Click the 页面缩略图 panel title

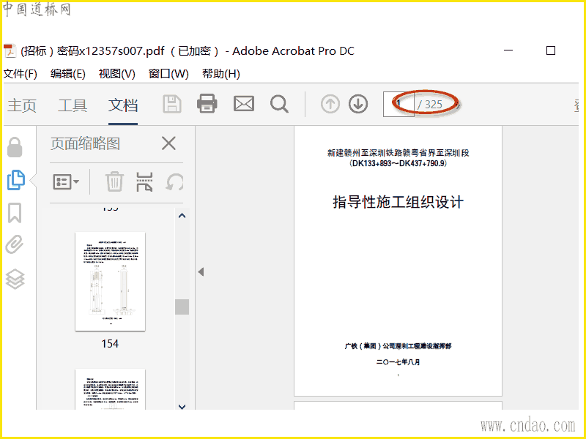[x=85, y=143]
